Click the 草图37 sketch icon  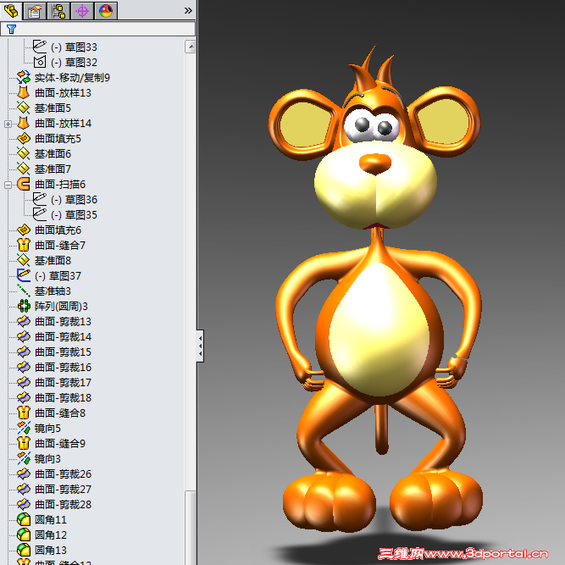click(24, 275)
